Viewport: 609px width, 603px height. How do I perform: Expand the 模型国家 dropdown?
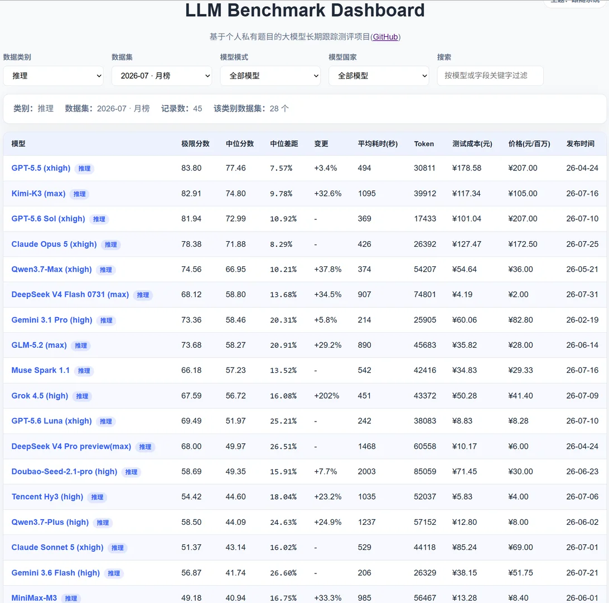point(379,76)
